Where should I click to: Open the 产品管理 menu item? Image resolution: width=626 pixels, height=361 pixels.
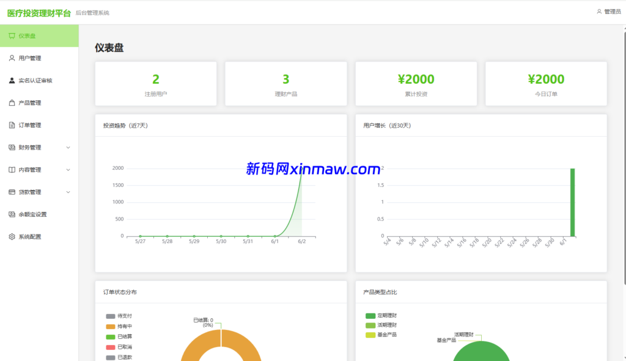[39, 103]
